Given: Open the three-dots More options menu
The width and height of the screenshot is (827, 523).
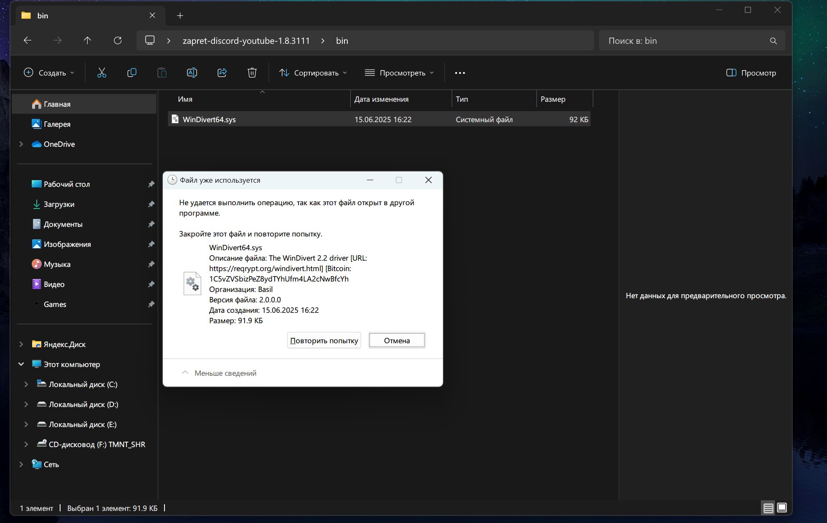Looking at the screenshot, I should click(460, 73).
